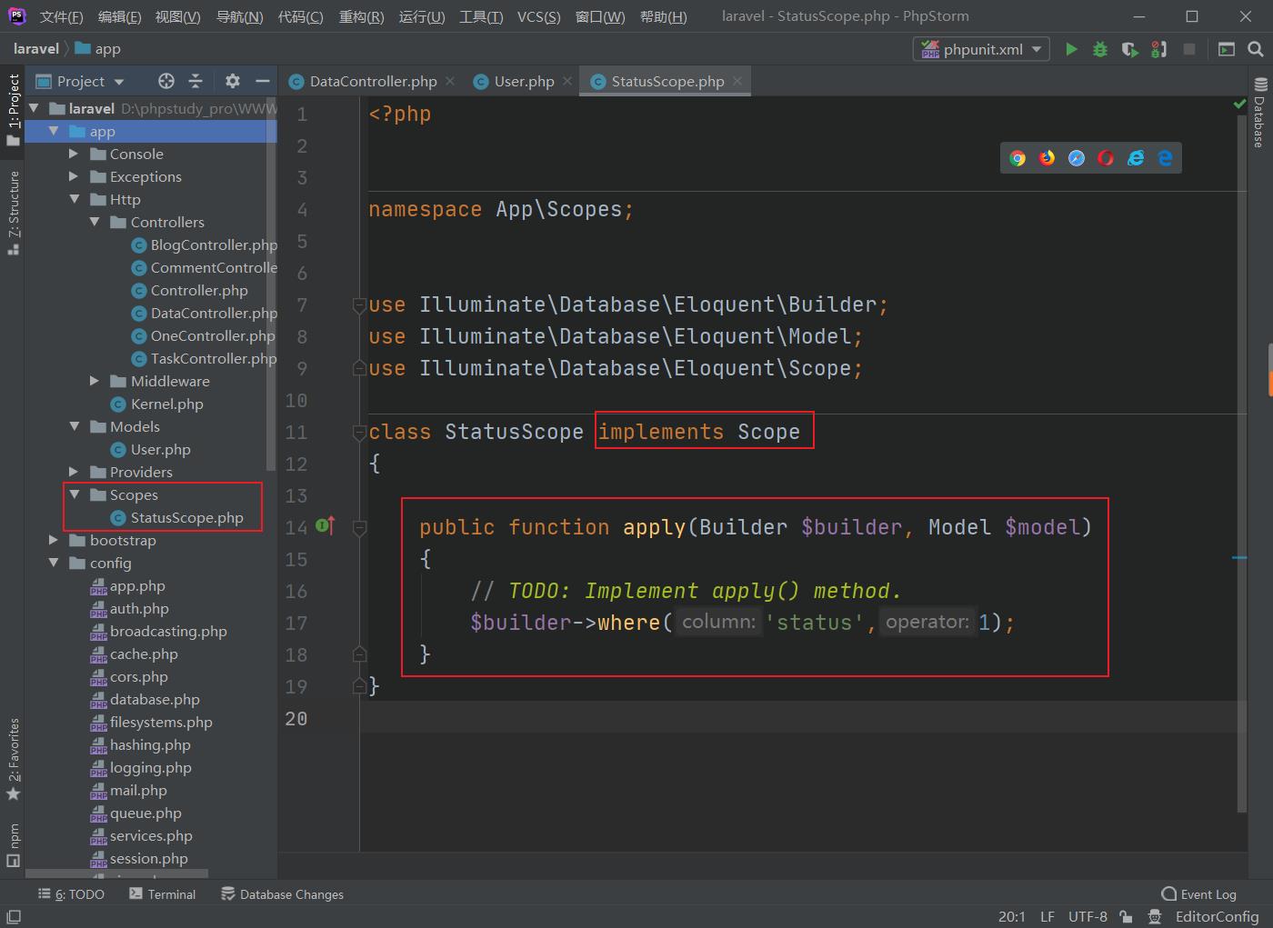Click the laravel breadcrumb in navigation bar
1273x928 pixels.
coord(36,49)
